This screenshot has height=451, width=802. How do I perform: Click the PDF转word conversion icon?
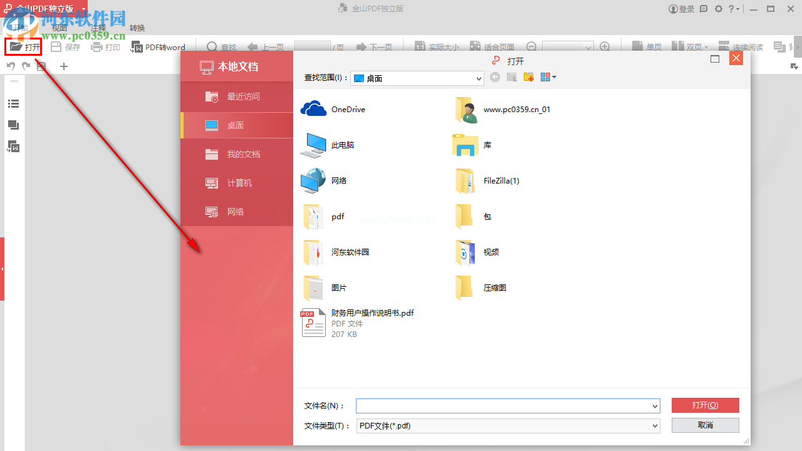[137, 47]
